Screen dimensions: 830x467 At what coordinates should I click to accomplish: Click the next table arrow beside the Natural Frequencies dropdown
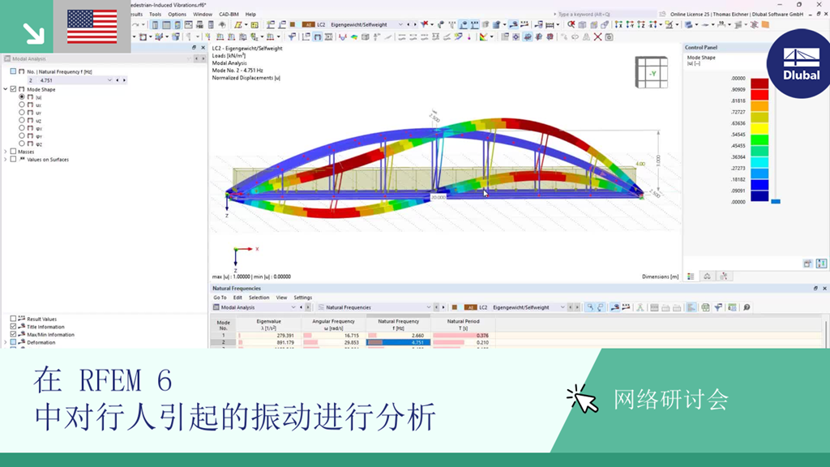pyautogui.click(x=443, y=307)
